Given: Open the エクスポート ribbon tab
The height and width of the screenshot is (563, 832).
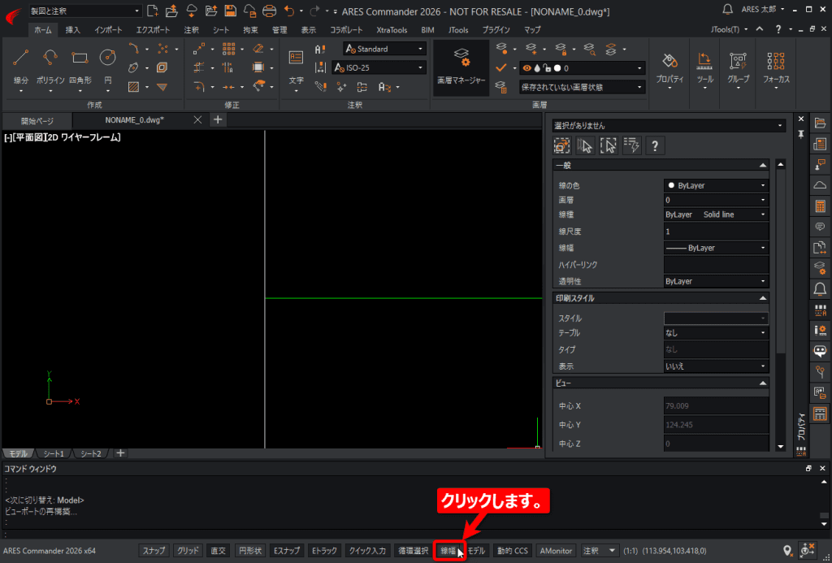Looking at the screenshot, I should click(153, 30).
